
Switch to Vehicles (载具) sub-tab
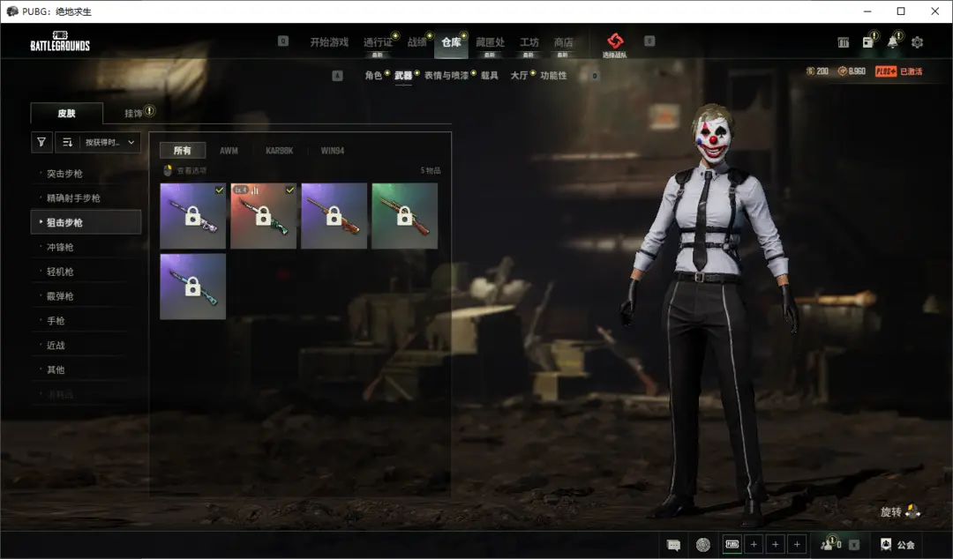489,75
